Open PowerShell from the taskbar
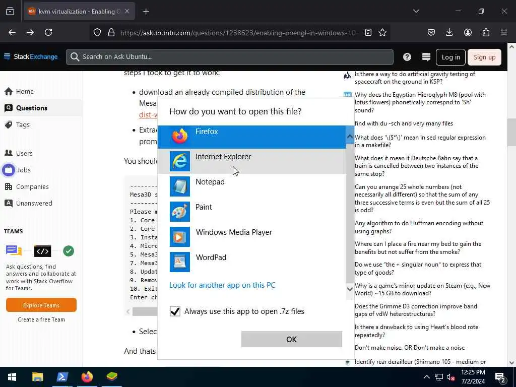The width and height of the screenshot is (516, 387). [x=62, y=377]
